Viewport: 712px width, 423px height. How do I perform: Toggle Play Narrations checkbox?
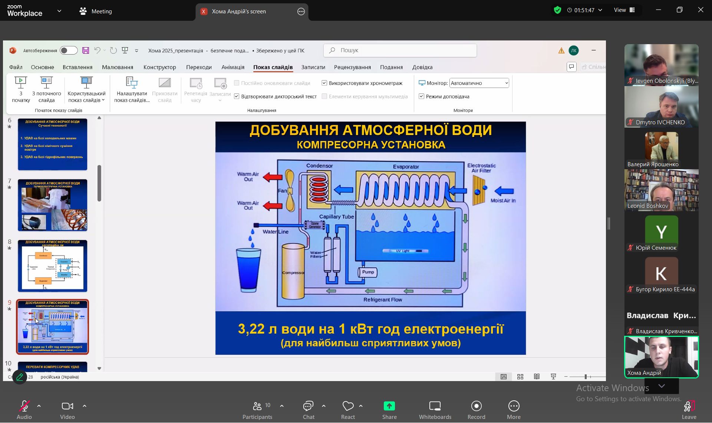pos(237,96)
